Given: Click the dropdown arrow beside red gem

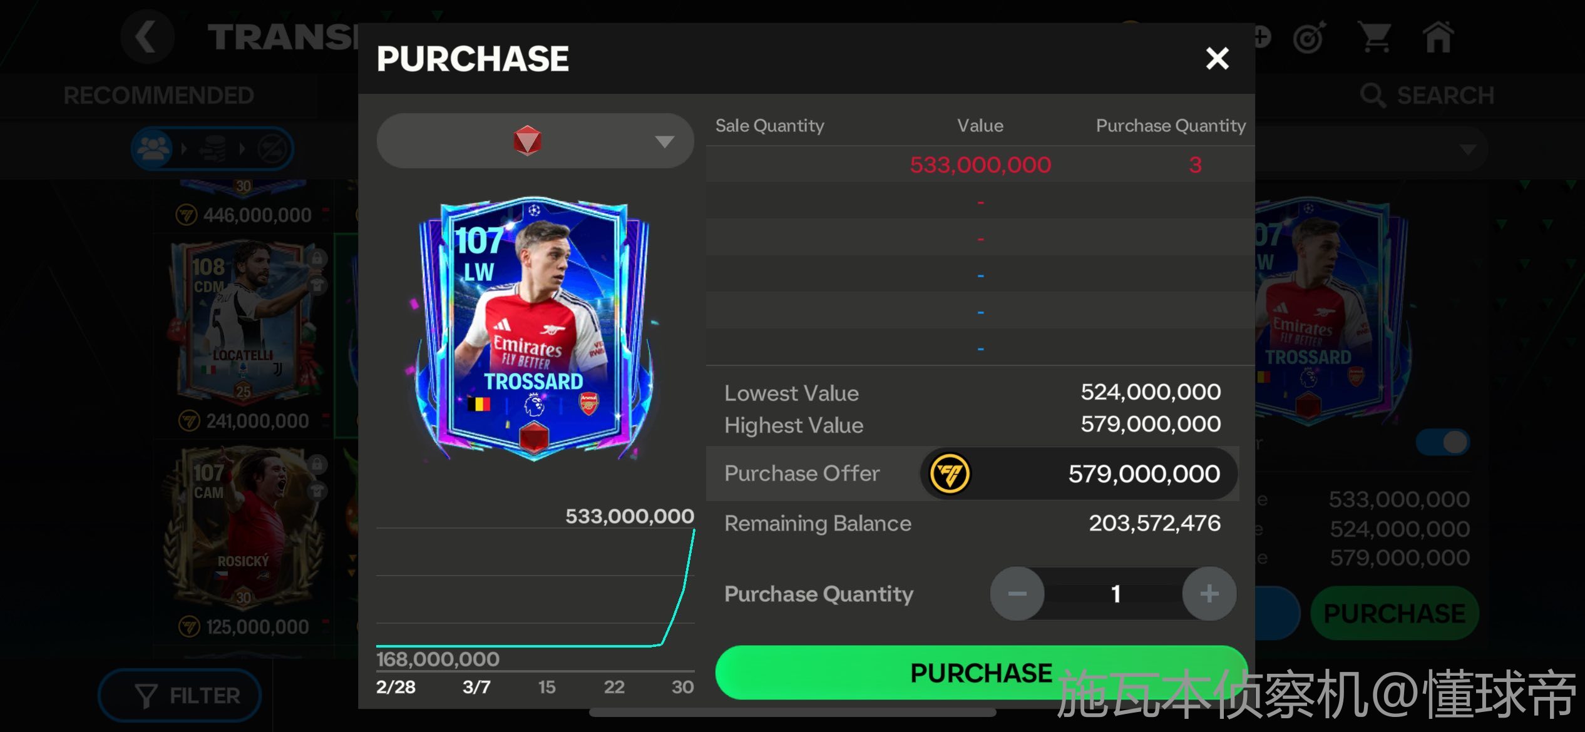Looking at the screenshot, I should 664,142.
